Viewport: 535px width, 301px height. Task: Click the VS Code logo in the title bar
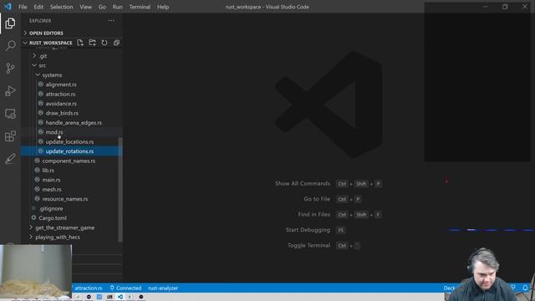click(8, 7)
